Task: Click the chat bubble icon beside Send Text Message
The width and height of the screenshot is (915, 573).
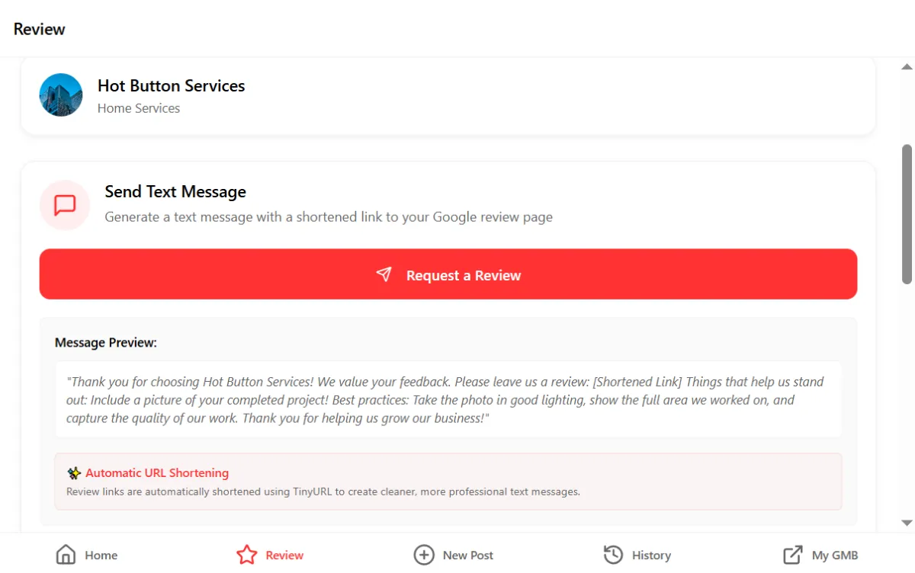Action: pyautogui.click(x=65, y=205)
